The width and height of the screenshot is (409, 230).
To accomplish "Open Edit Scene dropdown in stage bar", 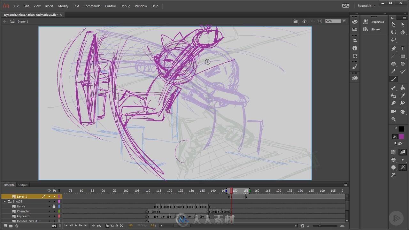I will click(296, 21).
